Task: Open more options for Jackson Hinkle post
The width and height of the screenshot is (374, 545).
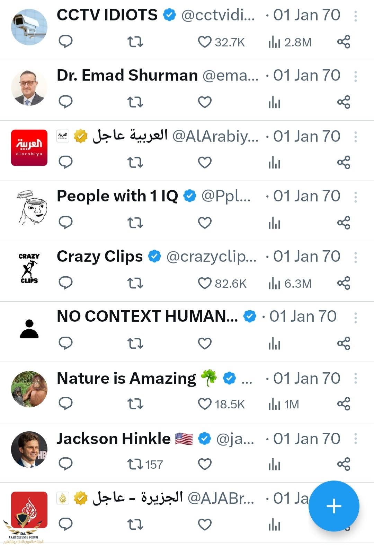Action: point(356,439)
